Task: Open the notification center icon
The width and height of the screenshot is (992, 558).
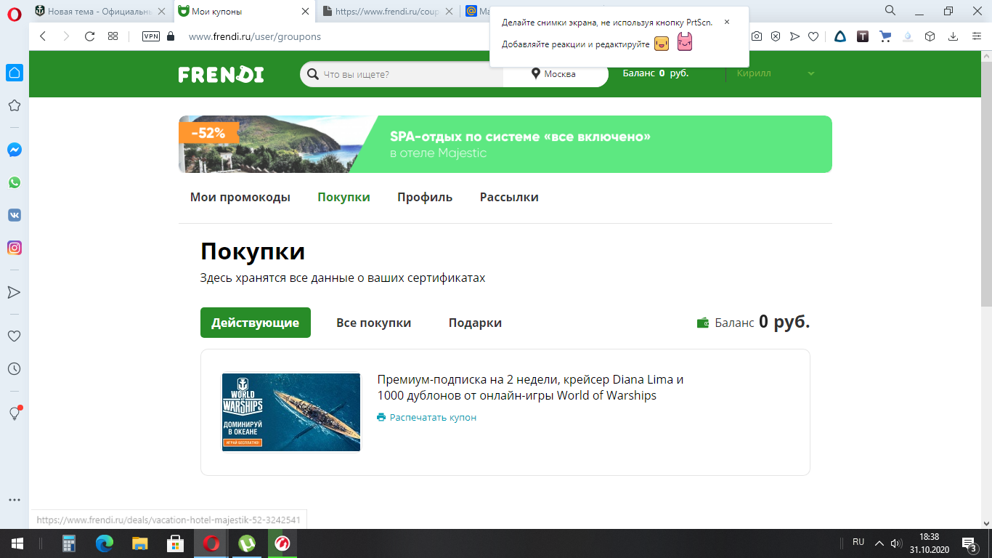Action: [969, 543]
